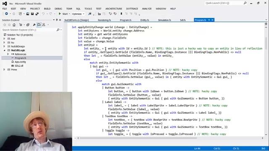
Task: Click the Undo toolbar icon
Action: [43, 14]
